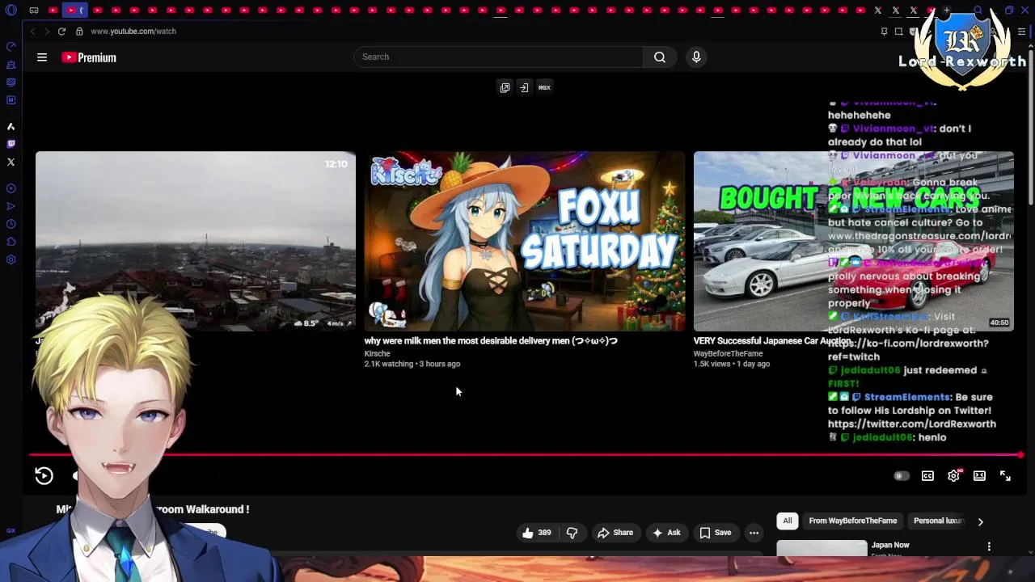1035x582 pixels.
Task: Take a snapshot with address bar icon
Action: (898, 32)
